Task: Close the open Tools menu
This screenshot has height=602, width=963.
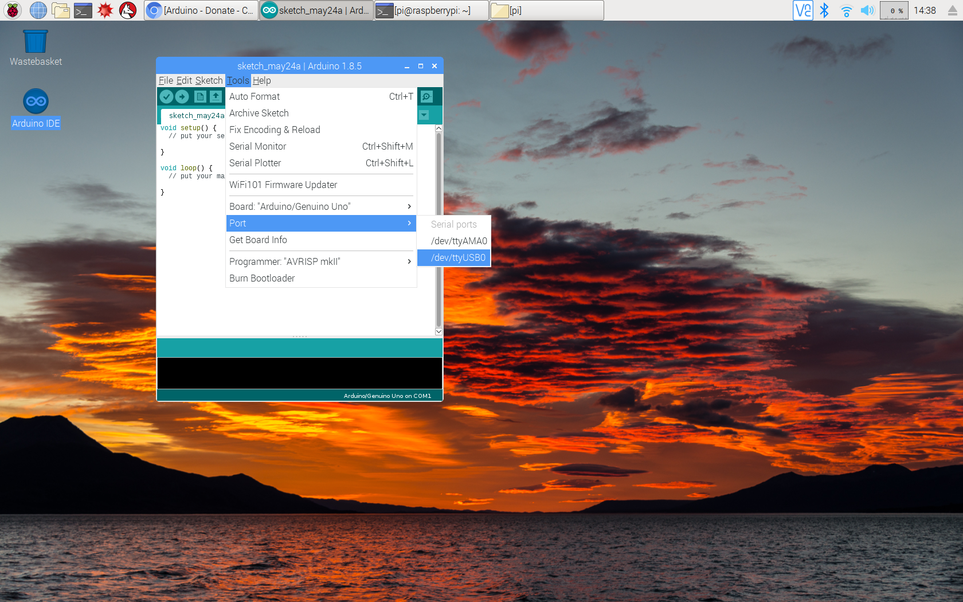Action: coord(238,80)
